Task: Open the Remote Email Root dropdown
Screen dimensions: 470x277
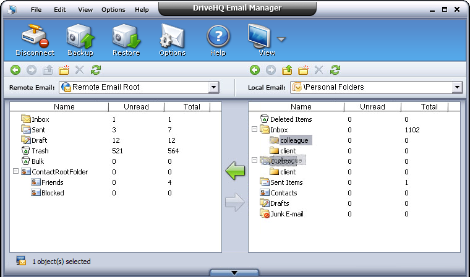Action: [214, 87]
